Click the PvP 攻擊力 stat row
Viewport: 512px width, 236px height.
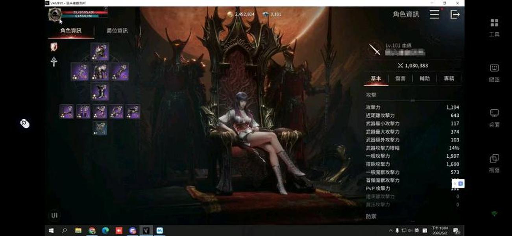point(412,188)
